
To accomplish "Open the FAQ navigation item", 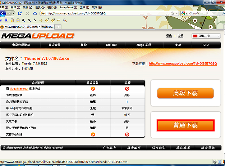I will tap(206, 45).
